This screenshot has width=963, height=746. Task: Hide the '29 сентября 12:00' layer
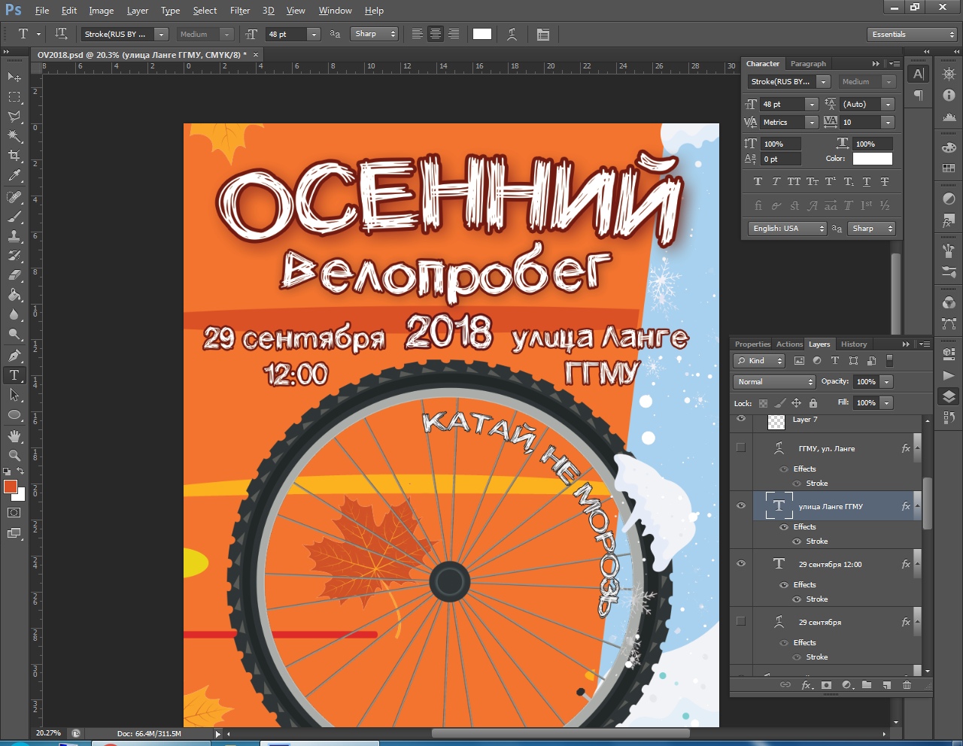tap(741, 563)
